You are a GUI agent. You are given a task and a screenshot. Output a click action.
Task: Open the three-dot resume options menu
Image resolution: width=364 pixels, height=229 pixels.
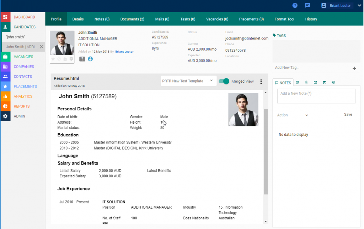(261, 82)
